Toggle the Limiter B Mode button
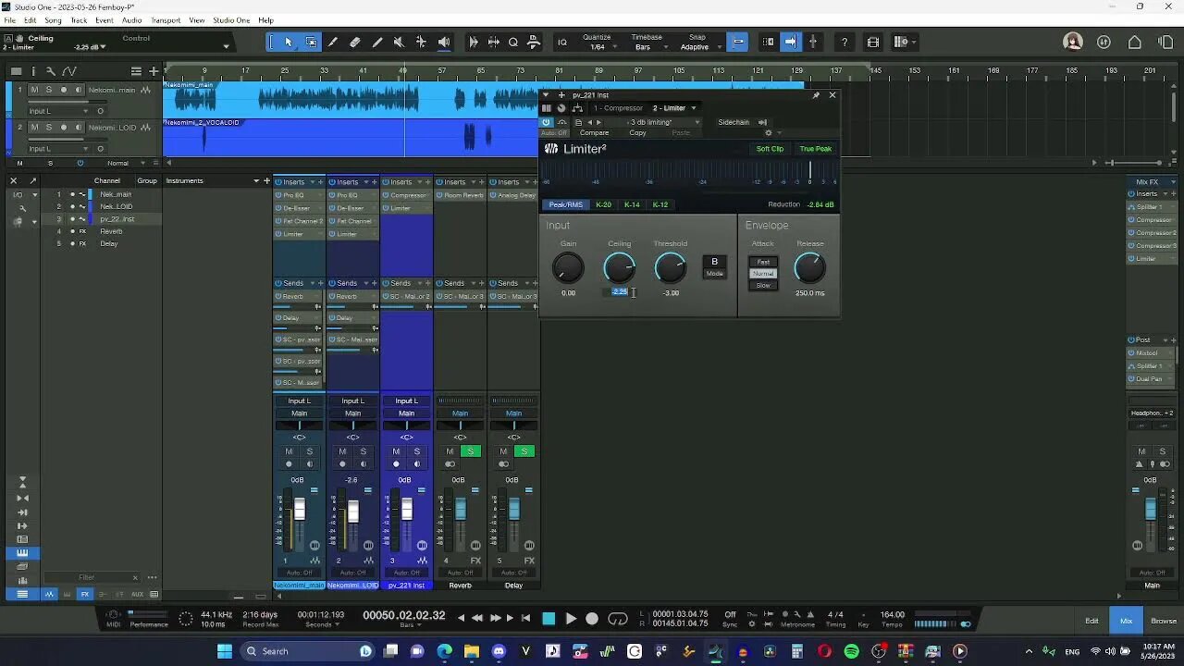This screenshot has height=666, width=1184. tap(714, 267)
